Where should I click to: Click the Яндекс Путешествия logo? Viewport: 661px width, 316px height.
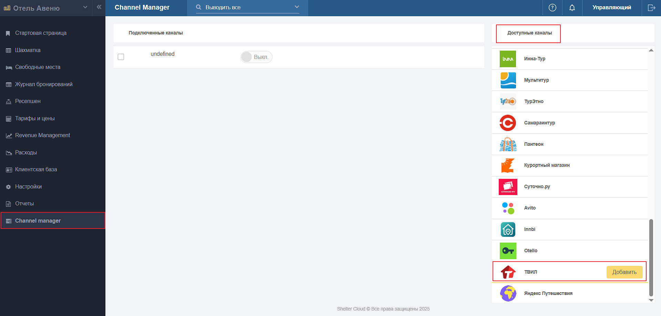point(508,294)
